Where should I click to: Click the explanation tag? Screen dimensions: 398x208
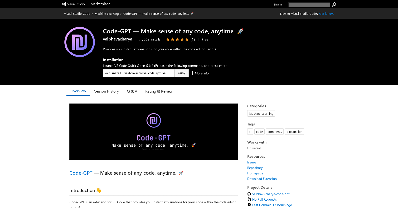295,132
